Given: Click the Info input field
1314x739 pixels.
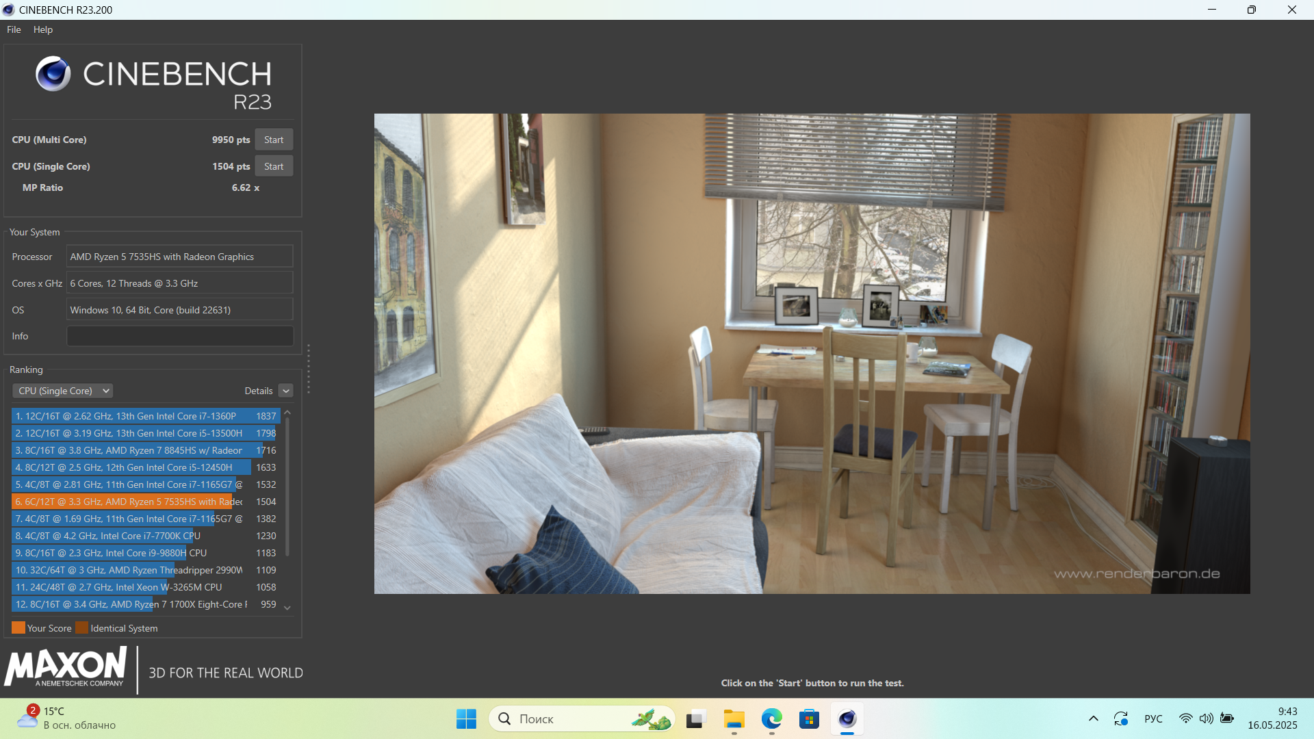Looking at the screenshot, I should [x=180, y=336].
